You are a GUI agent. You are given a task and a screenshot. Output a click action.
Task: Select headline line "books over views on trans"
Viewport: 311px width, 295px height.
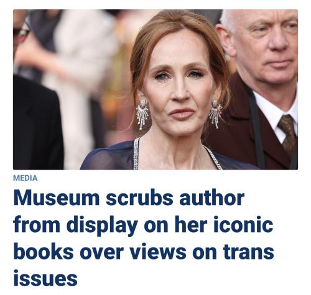[144, 252]
